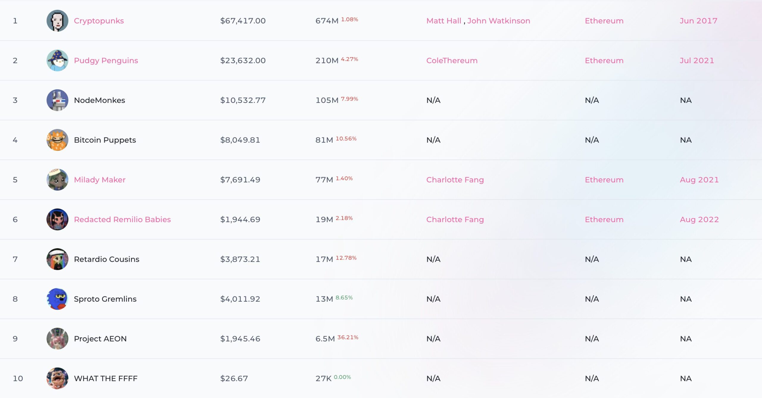762x398 pixels.
Task: Click Ethereum link in Cryptopunks row
Action: tap(604, 21)
